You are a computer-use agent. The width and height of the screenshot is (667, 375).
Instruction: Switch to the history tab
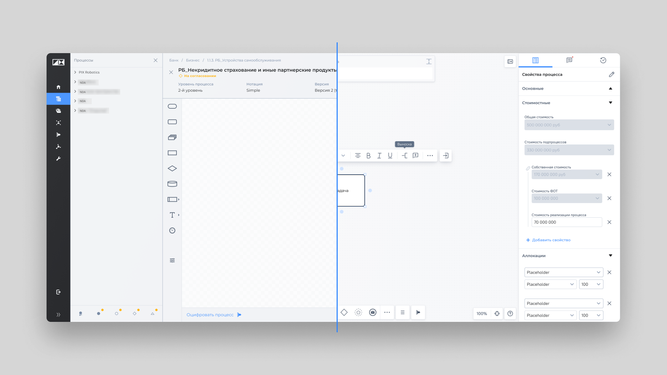(603, 60)
